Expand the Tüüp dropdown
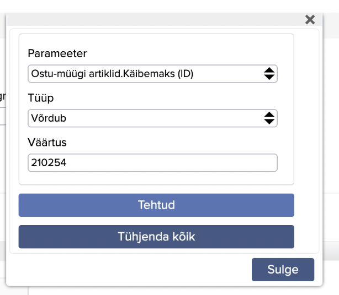Image resolution: width=339 pixels, height=295 pixels. pos(152,118)
